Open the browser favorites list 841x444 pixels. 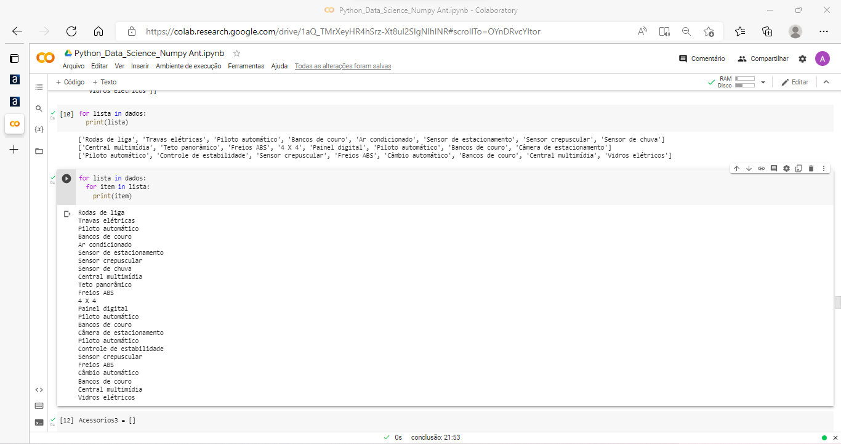click(740, 31)
